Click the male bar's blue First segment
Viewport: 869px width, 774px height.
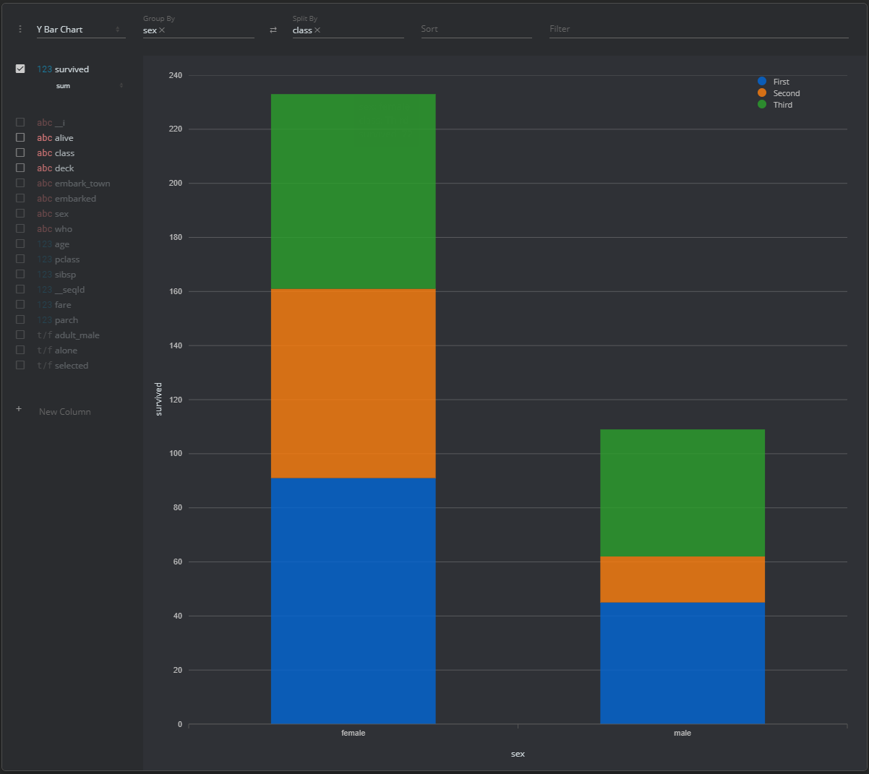click(x=682, y=663)
